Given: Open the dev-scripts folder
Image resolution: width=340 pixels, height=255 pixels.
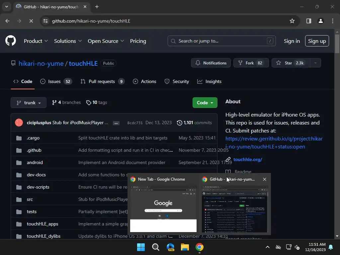Looking at the screenshot, I should tap(38, 187).
